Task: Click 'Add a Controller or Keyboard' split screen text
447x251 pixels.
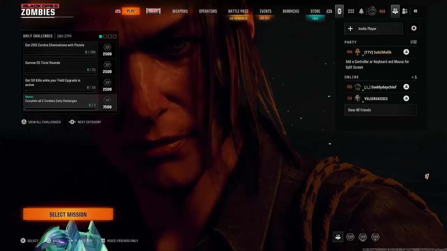Action: [377, 64]
